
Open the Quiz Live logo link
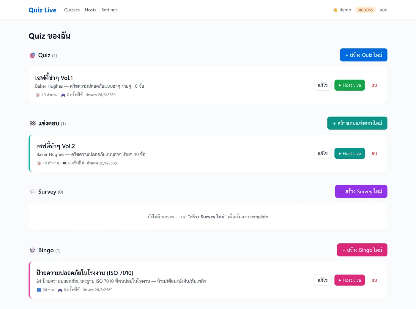coord(42,10)
